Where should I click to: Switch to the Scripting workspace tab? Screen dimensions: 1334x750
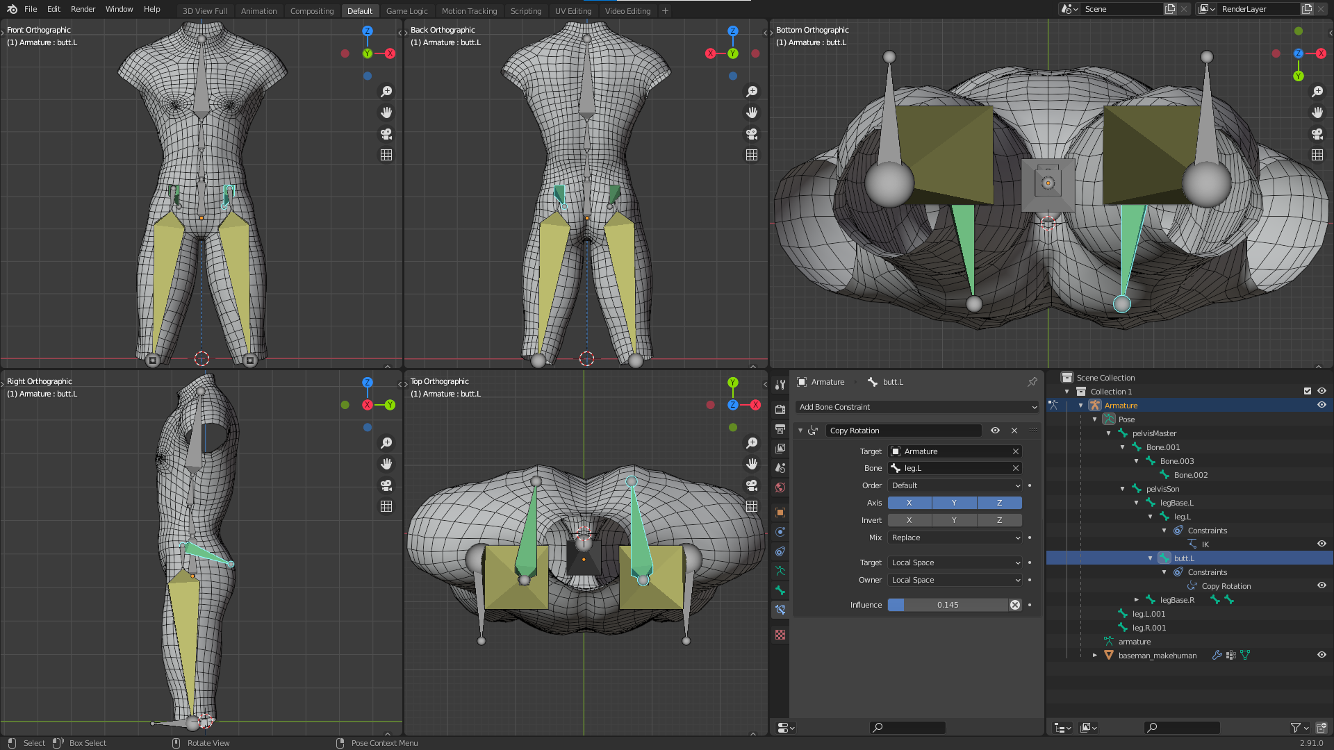[x=525, y=10]
